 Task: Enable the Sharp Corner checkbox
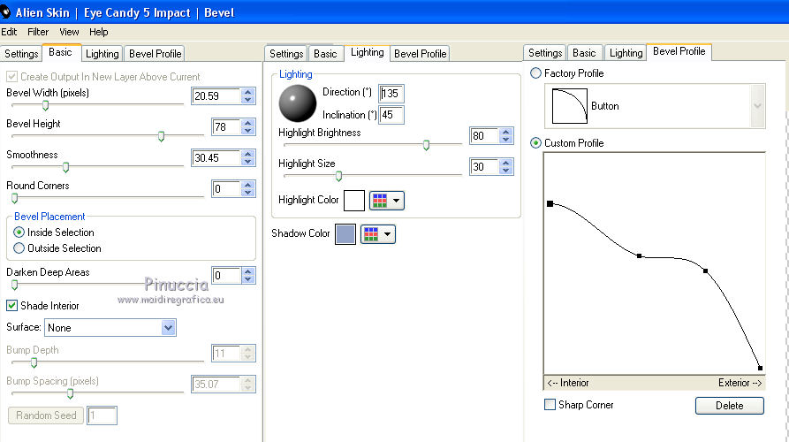tap(550, 404)
